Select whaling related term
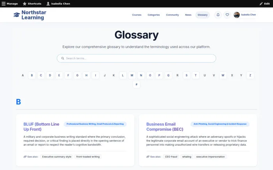The width and height of the screenshot is (273, 170). click(187, 157)
